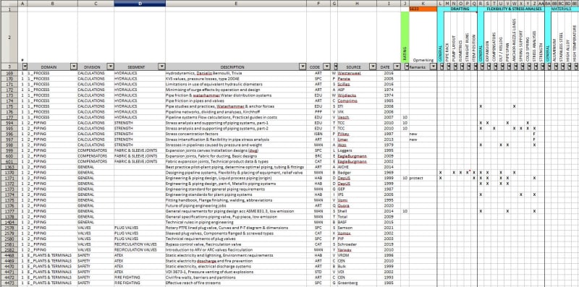Select the 2020 date cell
Screen dimensions: 579x287
click(x=389, y=206)
